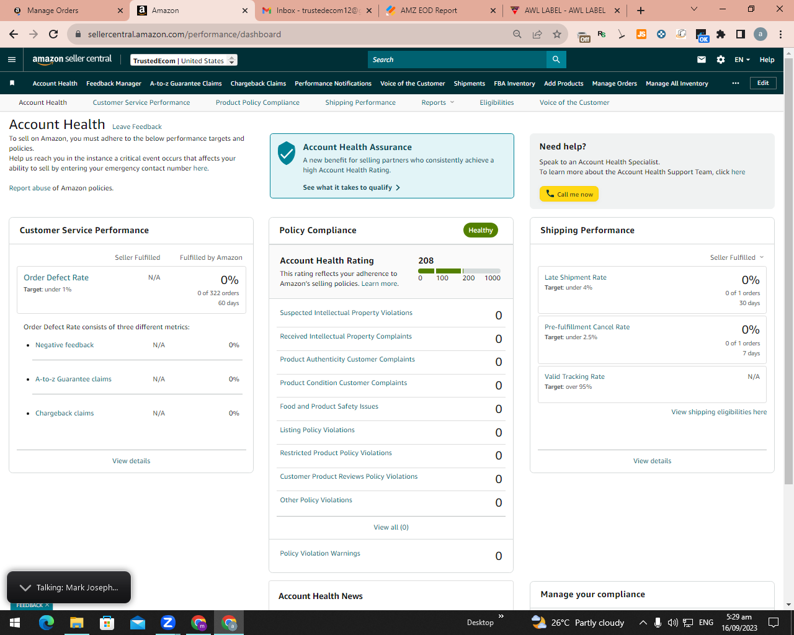Collapse the Talking: Mark Joseph popup chevron

(x=25, y=587)
